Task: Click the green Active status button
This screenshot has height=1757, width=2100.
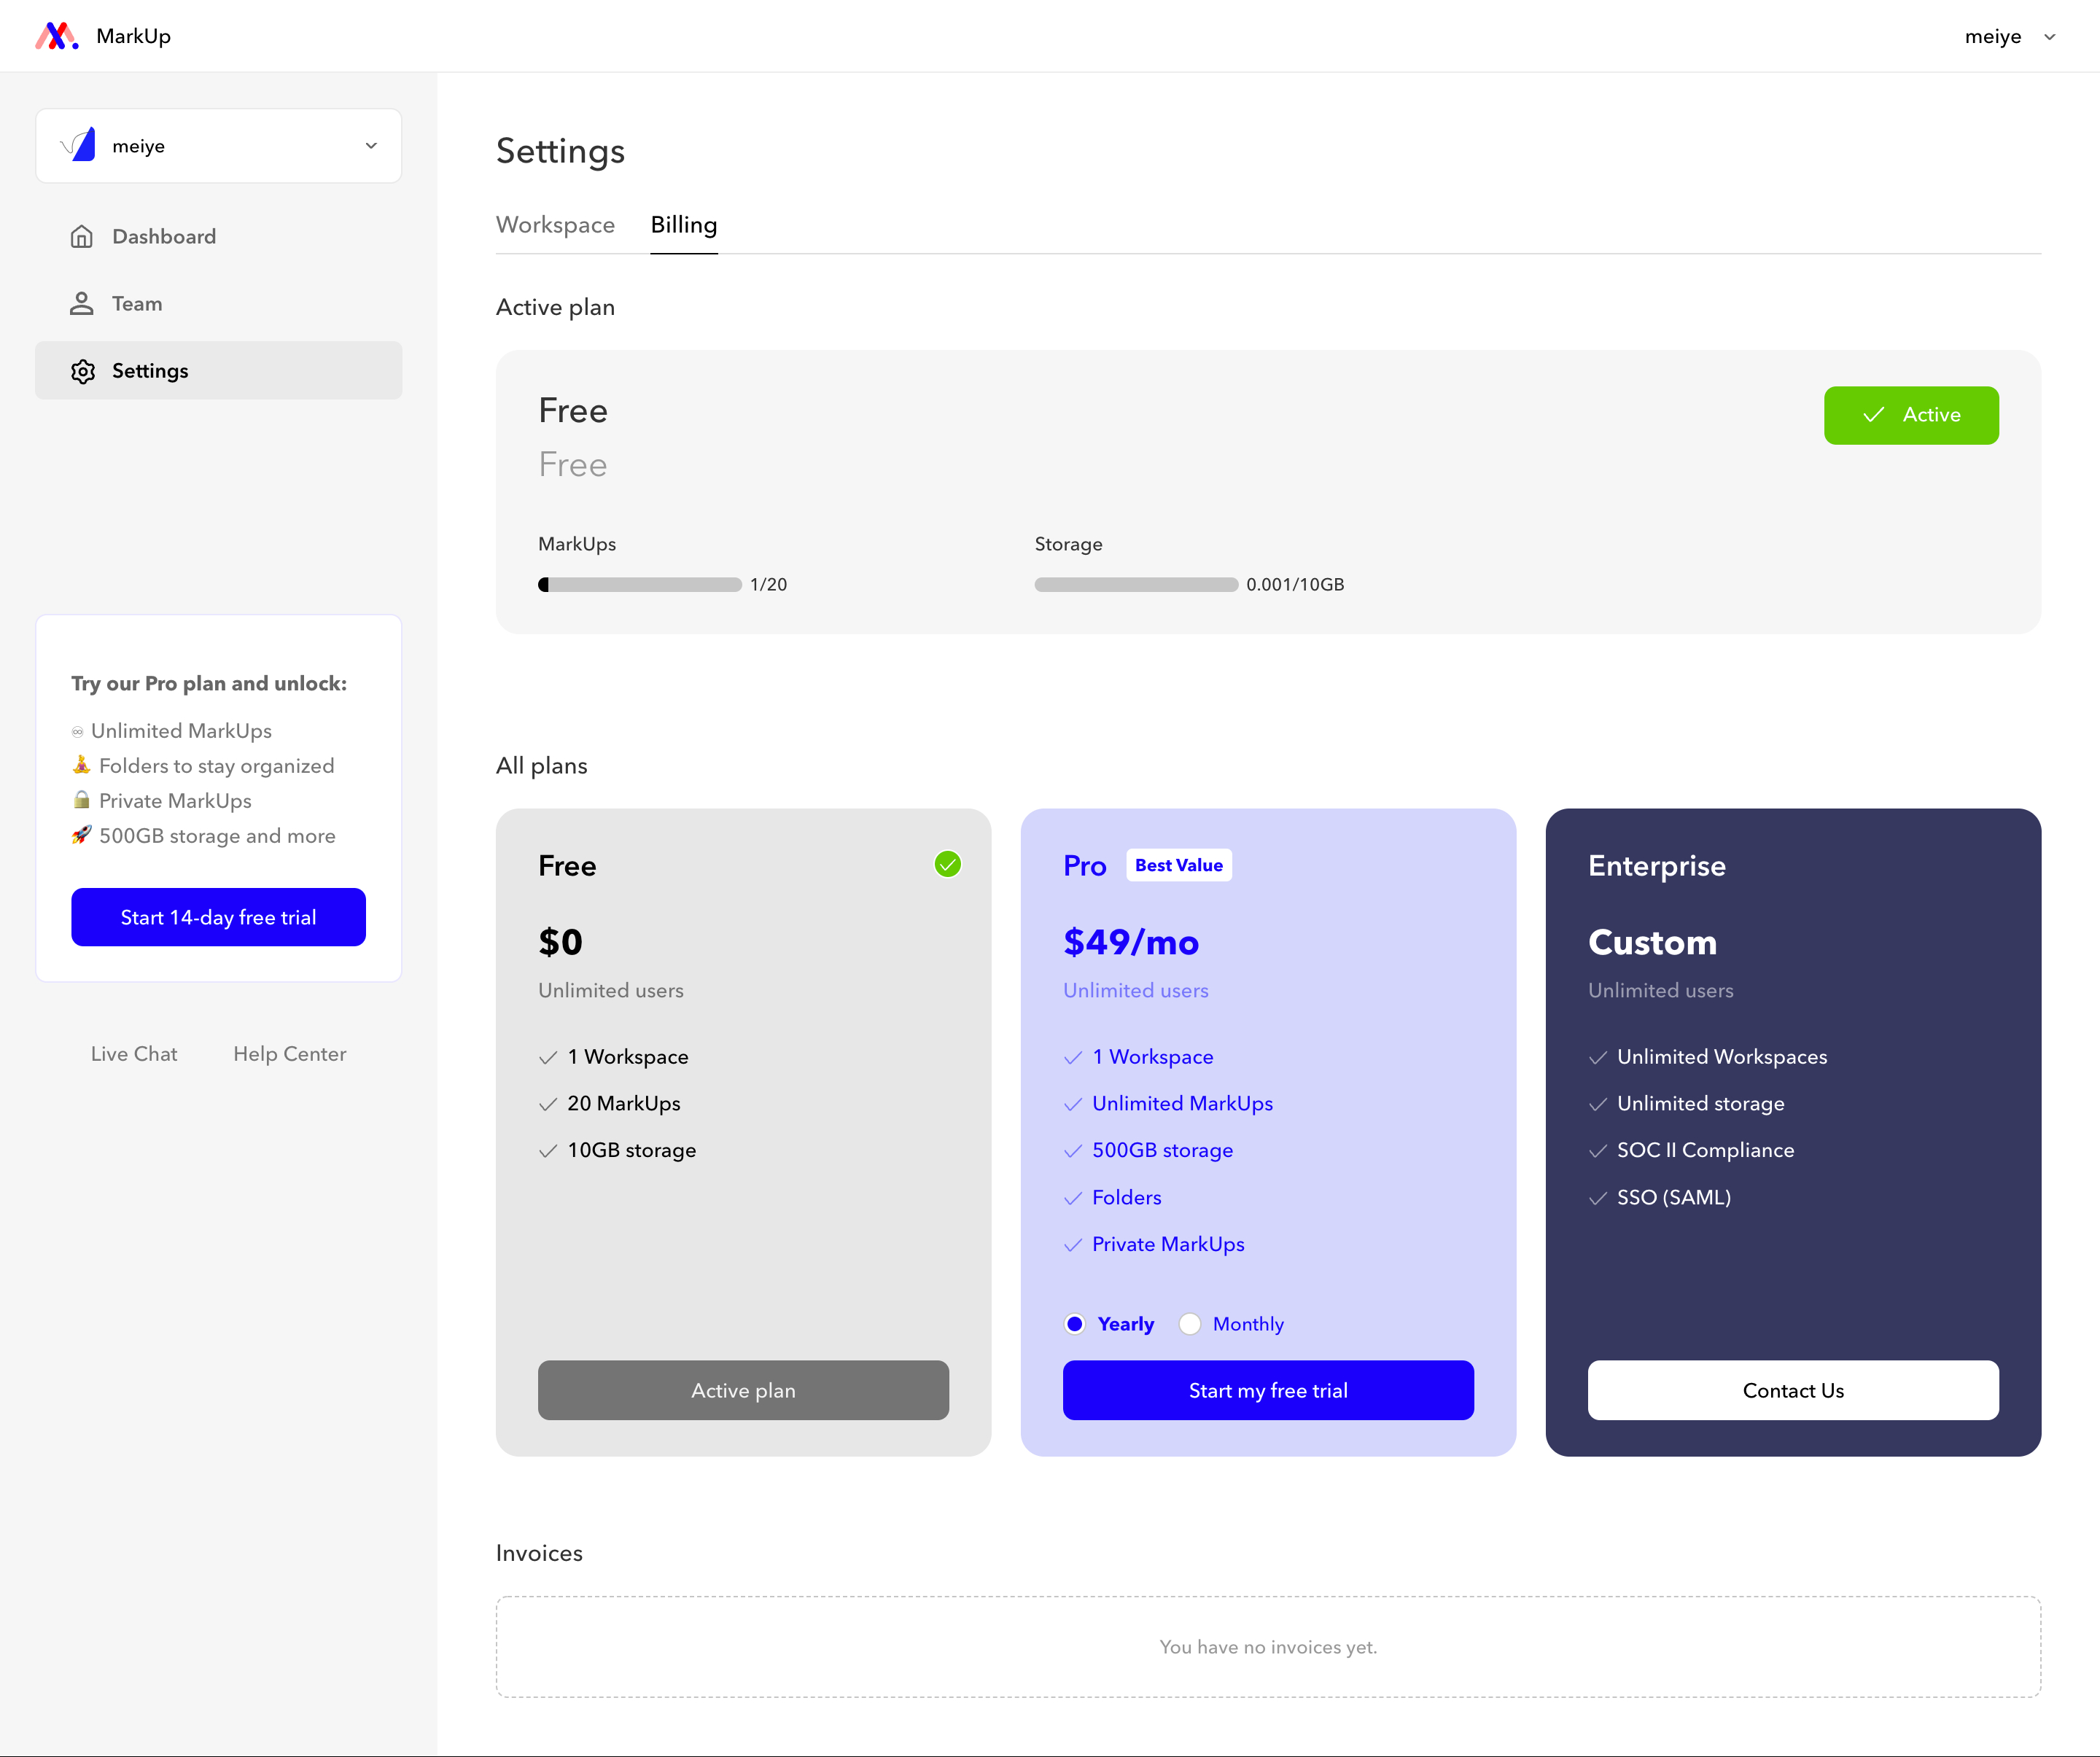Action: click(x=1911, y=415)
